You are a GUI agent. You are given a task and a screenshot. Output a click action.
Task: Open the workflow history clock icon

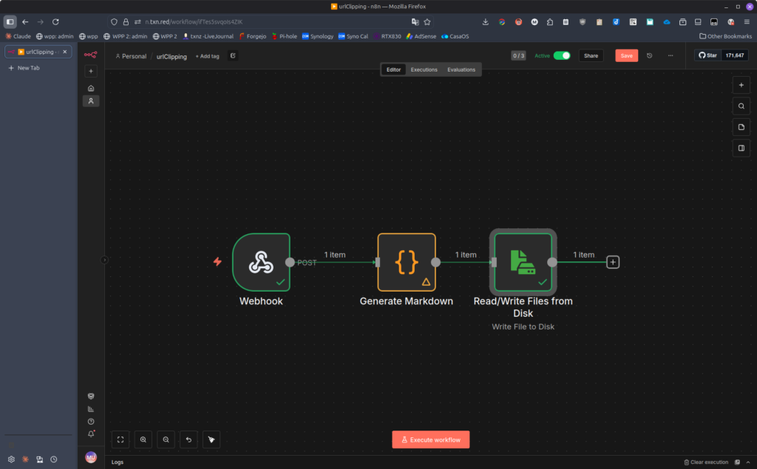point(649,55)
